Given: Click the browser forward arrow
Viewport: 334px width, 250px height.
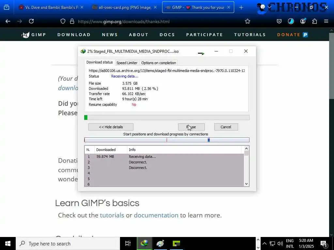Looking at the screenshot, I should pyautogui.click(x=19, y=21).
